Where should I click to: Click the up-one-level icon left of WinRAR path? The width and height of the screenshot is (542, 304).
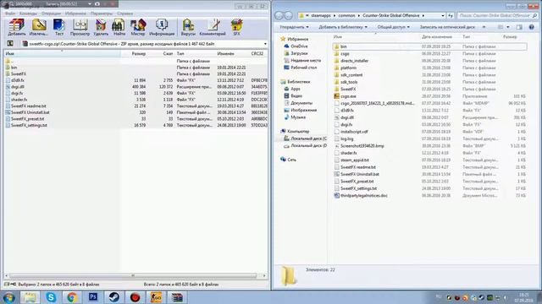pyautogui.click(x=10, y=44)
